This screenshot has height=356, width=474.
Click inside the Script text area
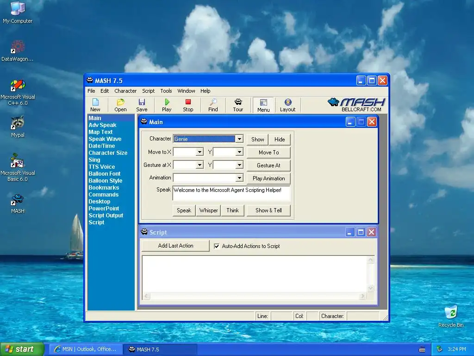[x=255, y=274]
